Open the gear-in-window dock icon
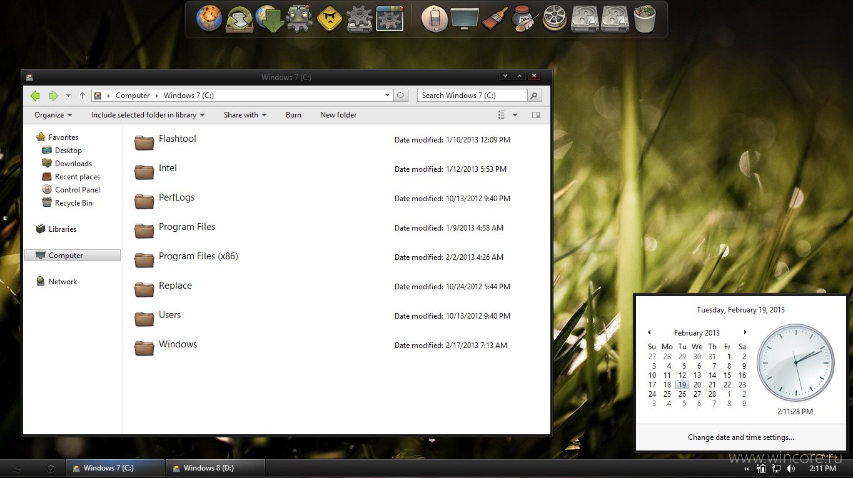Screen dimensions: 853x478 coord(390,18)
